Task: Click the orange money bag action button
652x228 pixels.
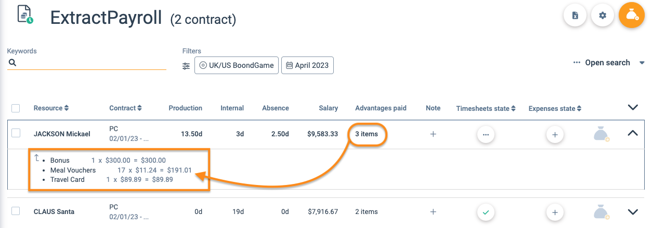Action: 632,16
